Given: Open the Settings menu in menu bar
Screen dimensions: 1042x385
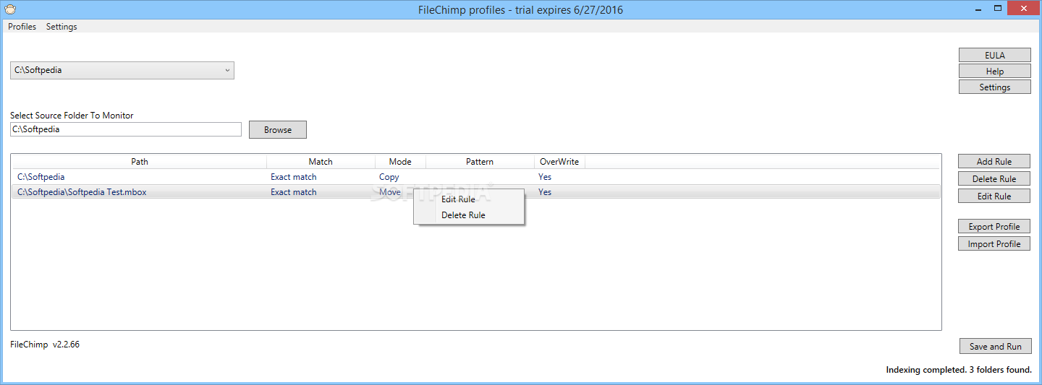Looking at the screenshot, I should (62, 27).
